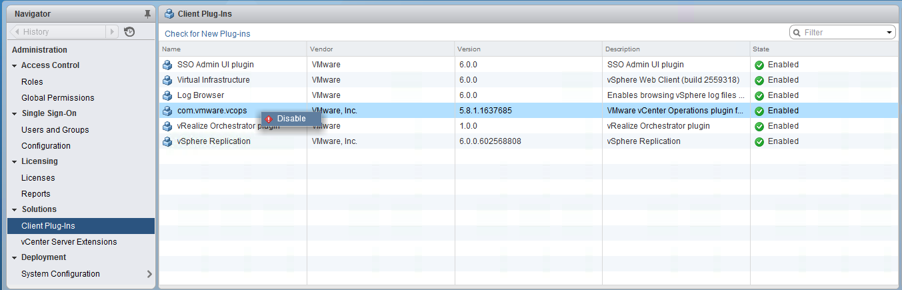
Task: Click green Enabled icon for vSphere Replication
Action: pos(759,142)
